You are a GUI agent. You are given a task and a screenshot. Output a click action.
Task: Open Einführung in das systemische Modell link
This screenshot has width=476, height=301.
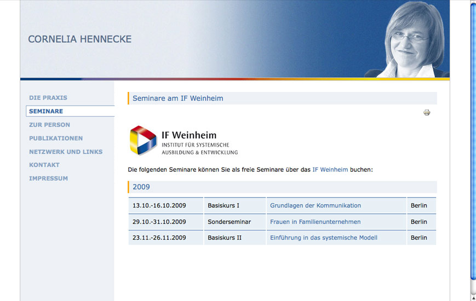coord(324,238)
